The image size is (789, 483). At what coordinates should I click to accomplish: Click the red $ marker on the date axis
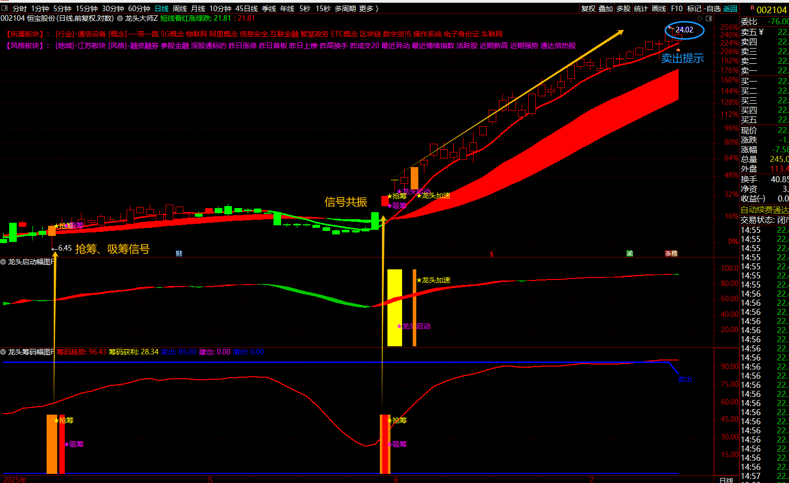492,254
